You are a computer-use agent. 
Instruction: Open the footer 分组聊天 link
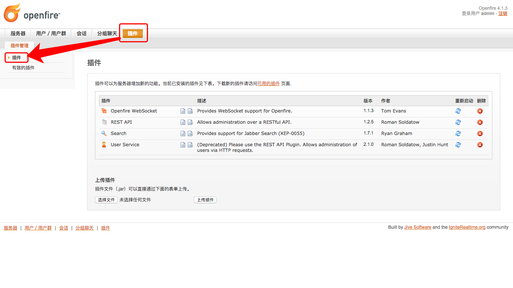tap(84, 228)
